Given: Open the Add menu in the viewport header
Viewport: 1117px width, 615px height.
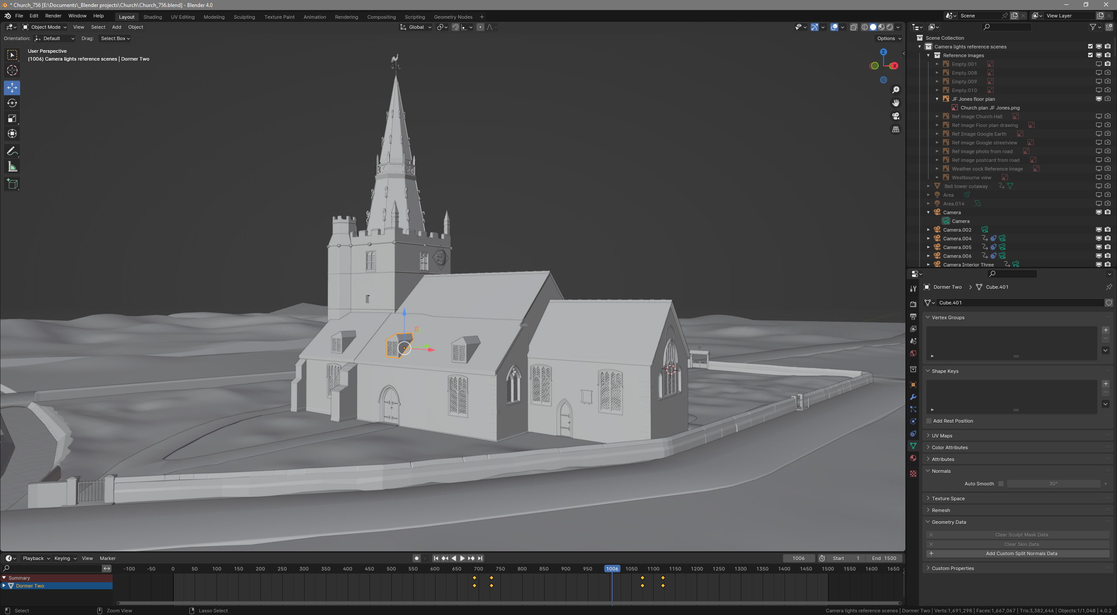Looking at the screenshot, I should point(116,27).
